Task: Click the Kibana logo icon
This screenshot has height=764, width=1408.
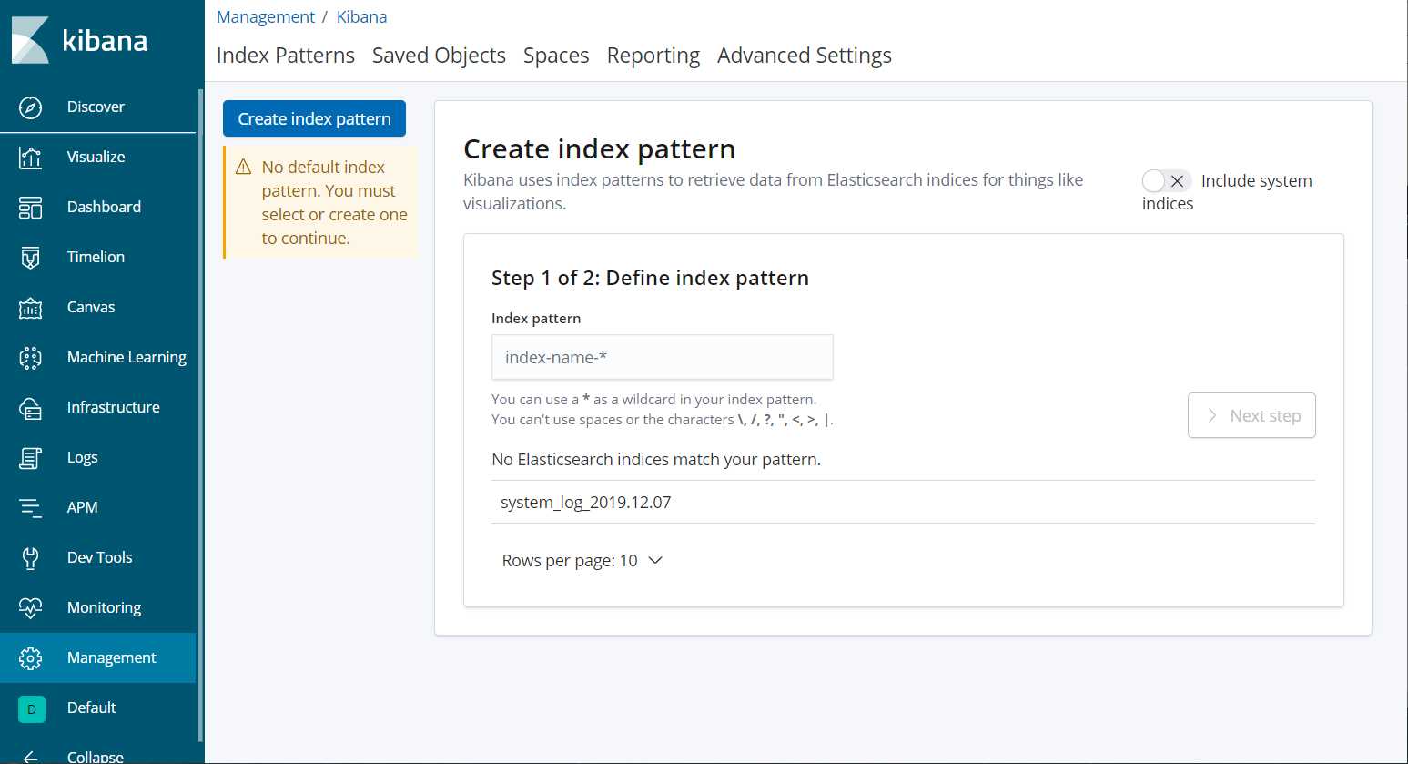Action: pyautogui.click(x=30, y=40)
